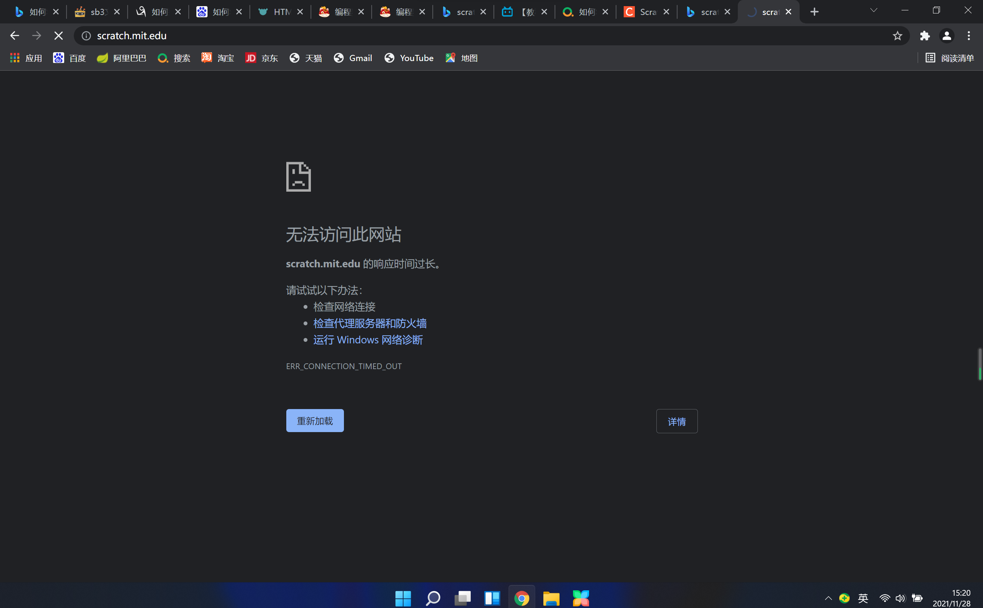This screenshot has height=608, width=983.
Task: Open 检查代理服务器和防火墙 link
Action: 370,323
